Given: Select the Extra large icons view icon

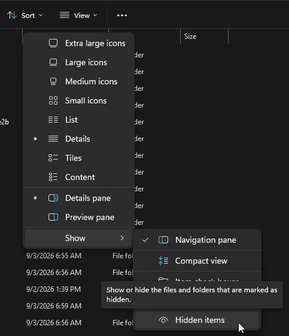Looking at the screenshot, I should [x=53, y=43].
